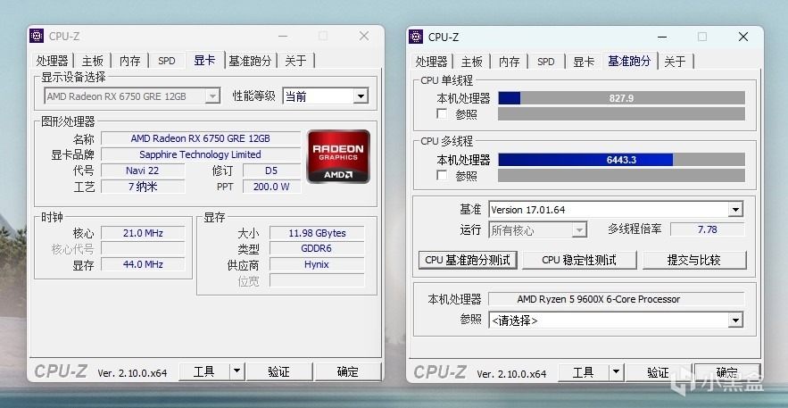Image resolution: width=788 pixels, height=408 pixels.
Task: Enable 参照 checkbox under CPU 多线程
Action: tap(443, 175)
